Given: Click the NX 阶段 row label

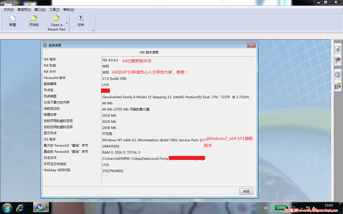Looking at the screenshot, I should (x=50, y=66).
